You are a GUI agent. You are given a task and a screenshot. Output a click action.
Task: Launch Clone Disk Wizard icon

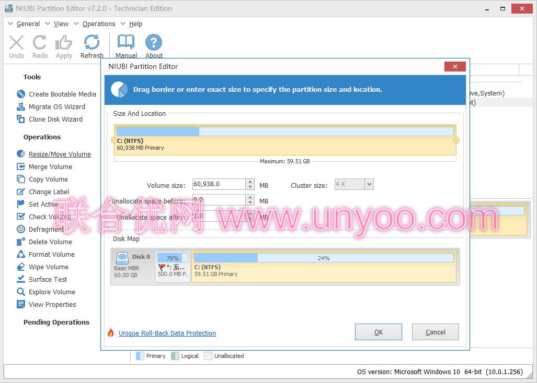(21, 119)
